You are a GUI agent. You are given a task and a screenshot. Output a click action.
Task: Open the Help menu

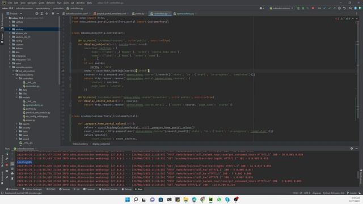click(90, 3)
